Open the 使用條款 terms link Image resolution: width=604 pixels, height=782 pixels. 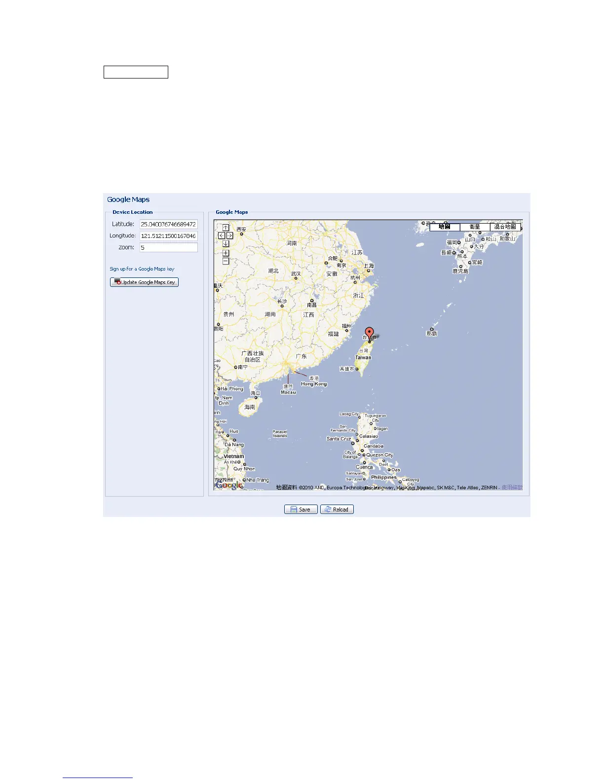[x=512, y=487]
